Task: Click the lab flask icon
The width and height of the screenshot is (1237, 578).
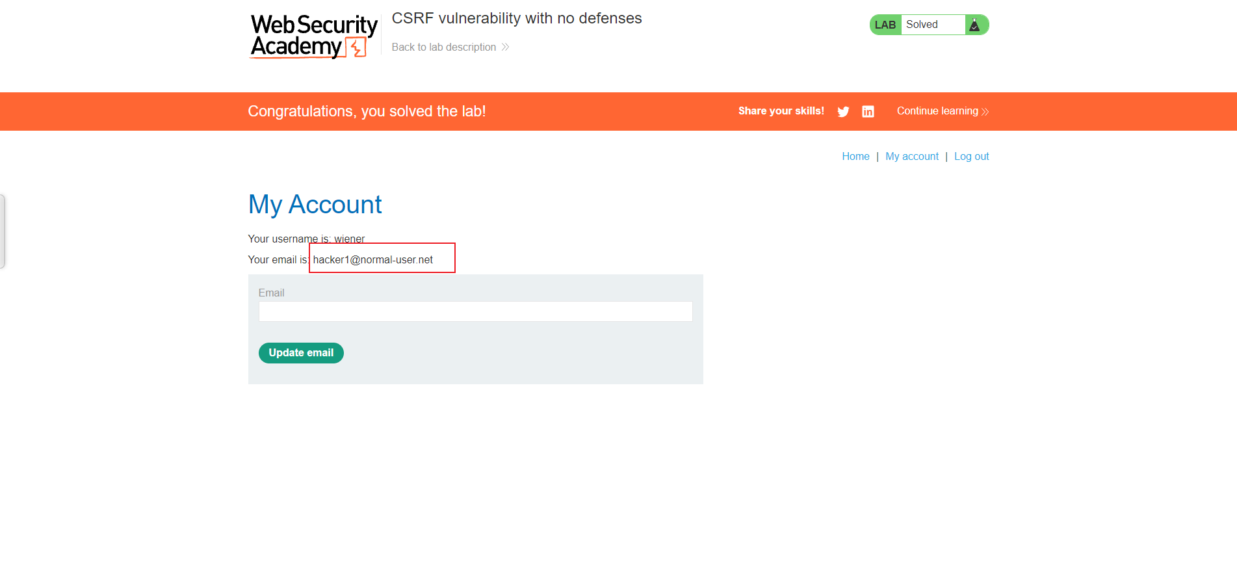Action: [x=974, y=25]
